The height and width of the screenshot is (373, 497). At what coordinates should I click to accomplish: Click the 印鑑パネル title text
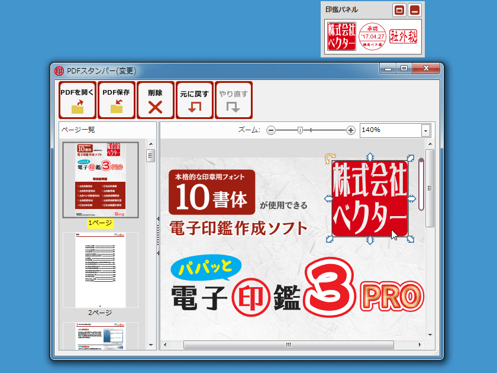(x=342, y=9)
